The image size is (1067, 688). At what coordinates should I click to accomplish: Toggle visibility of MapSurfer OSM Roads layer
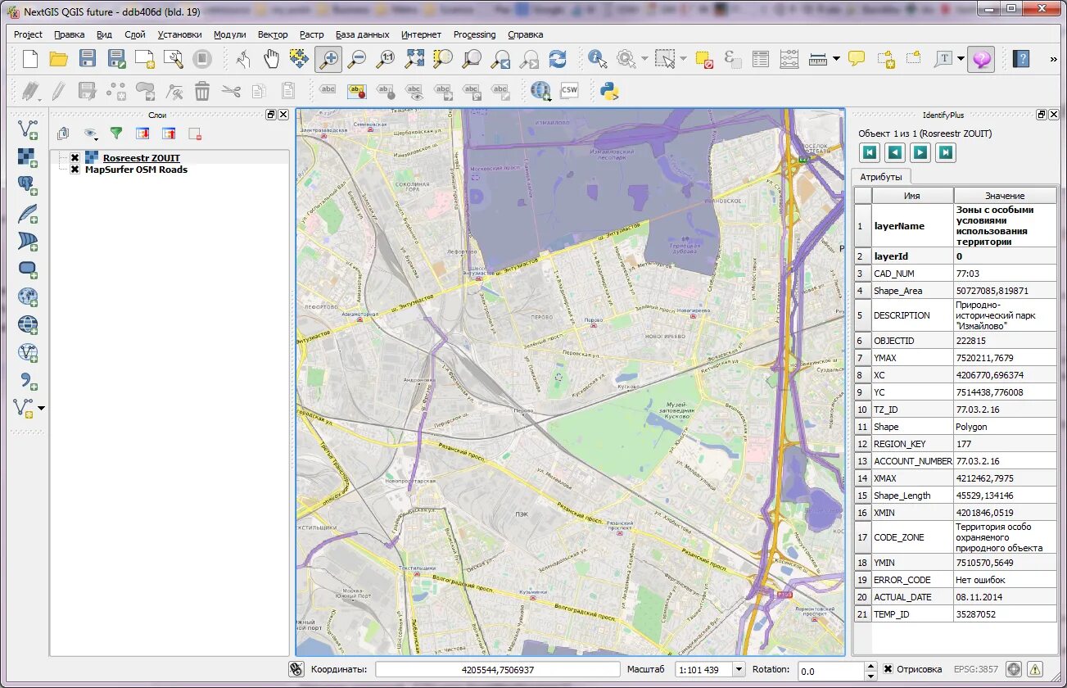tap(75, 170)
